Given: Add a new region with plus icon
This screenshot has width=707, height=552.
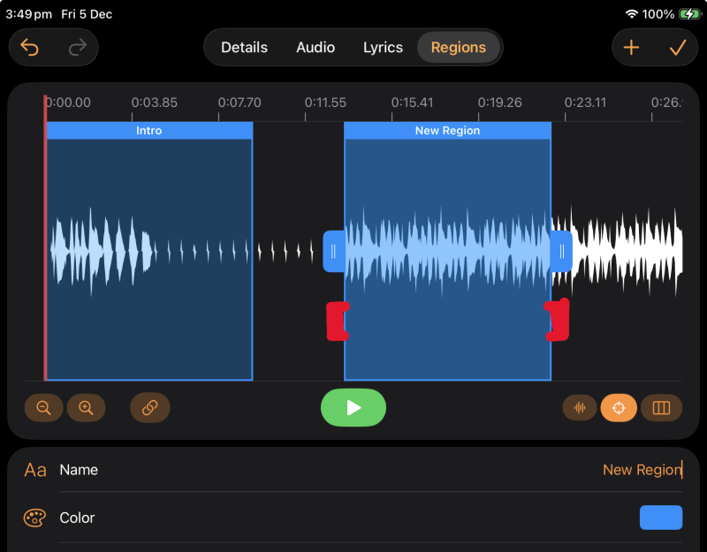Looking at the screenshot, I should pyautogui.click(x=631, y=48).
